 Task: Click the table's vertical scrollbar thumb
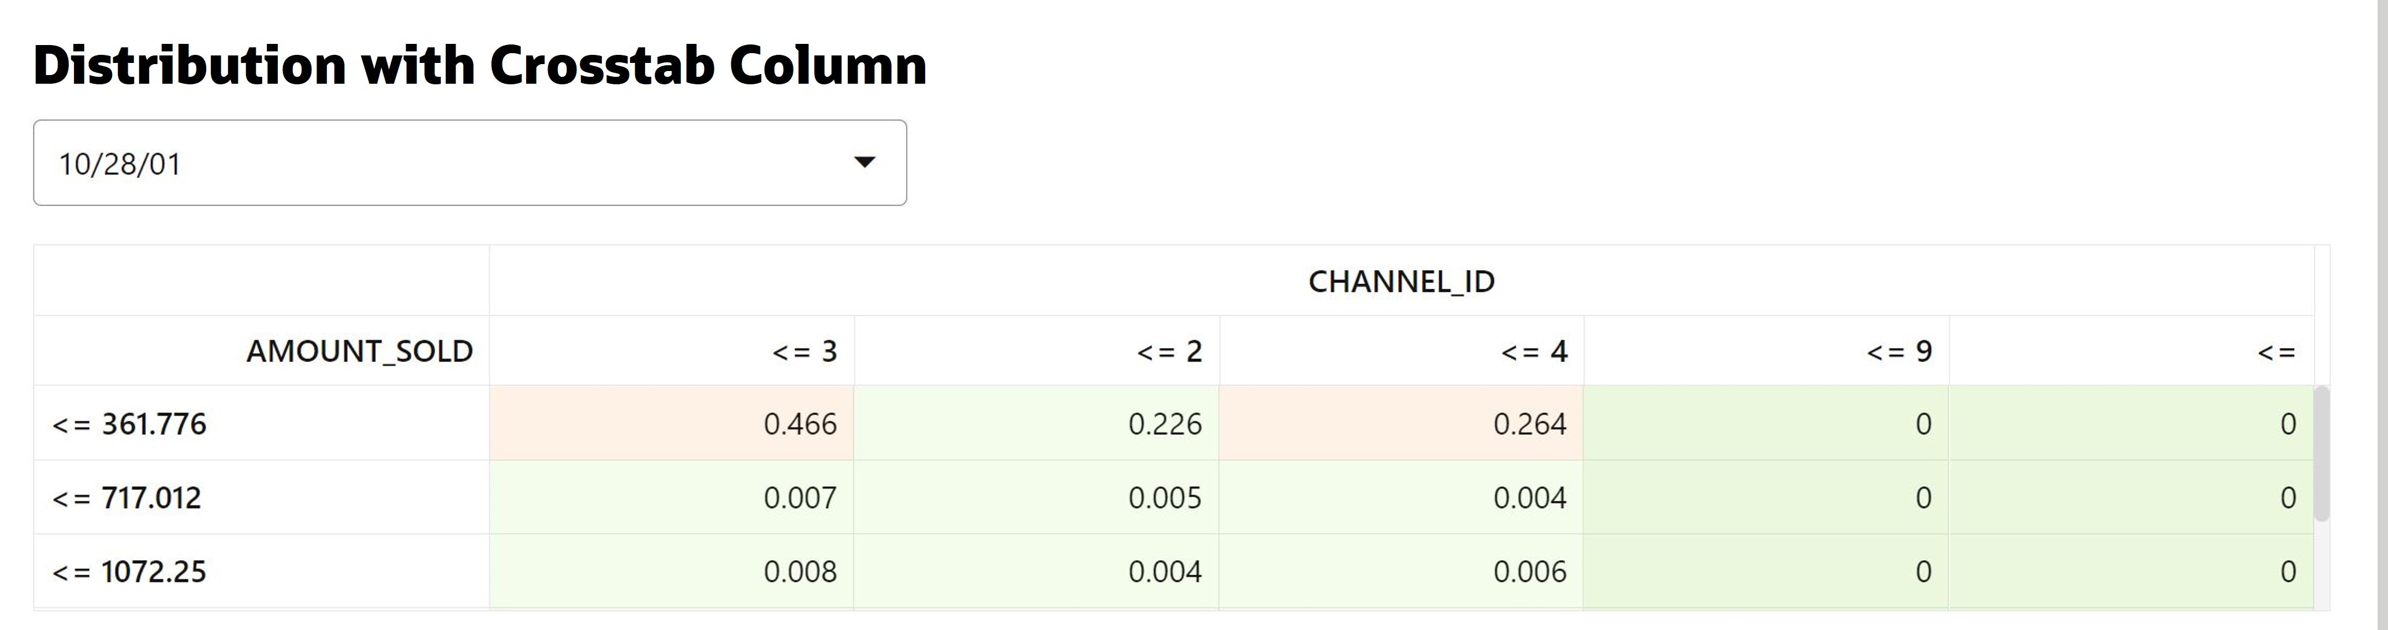(x=2321, y=454)
